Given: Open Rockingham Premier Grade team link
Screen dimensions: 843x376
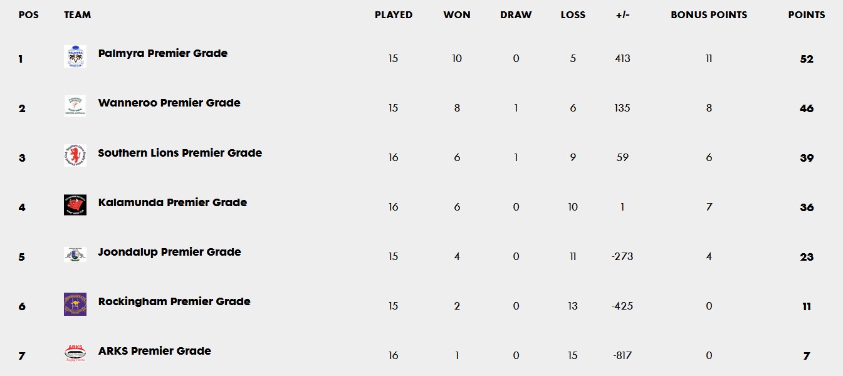Looking at the screenshot, I should coord(174,301).
